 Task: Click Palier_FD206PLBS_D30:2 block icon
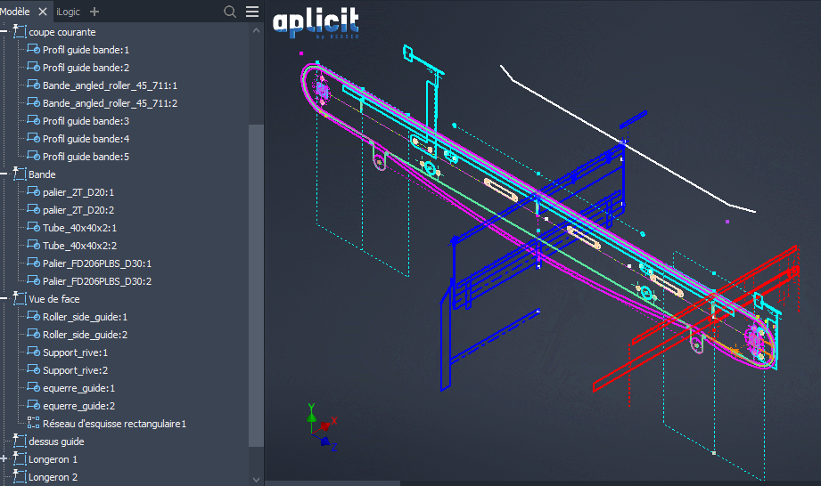coord(34,280)
